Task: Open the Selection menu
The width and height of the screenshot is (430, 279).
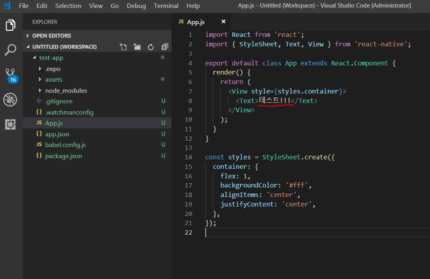Action: pyautogui.click(x=68, y=6)
